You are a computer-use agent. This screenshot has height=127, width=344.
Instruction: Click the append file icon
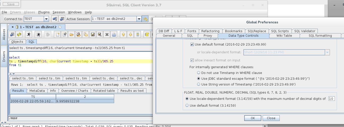(86, 34)
